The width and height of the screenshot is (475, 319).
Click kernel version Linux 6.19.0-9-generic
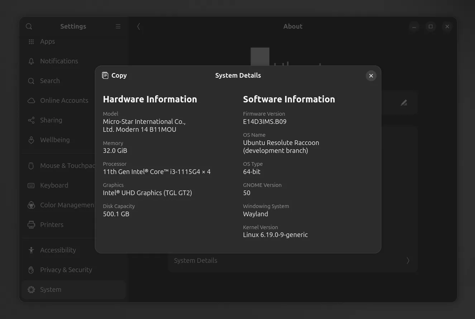(x=275, y=235)
